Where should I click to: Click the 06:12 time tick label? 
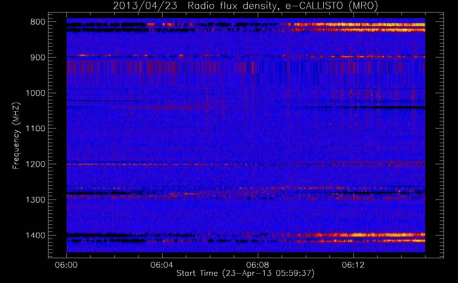pos(353,265)
